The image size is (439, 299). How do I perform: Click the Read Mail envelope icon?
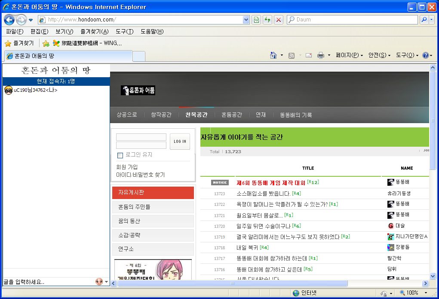tap(309, 55)
